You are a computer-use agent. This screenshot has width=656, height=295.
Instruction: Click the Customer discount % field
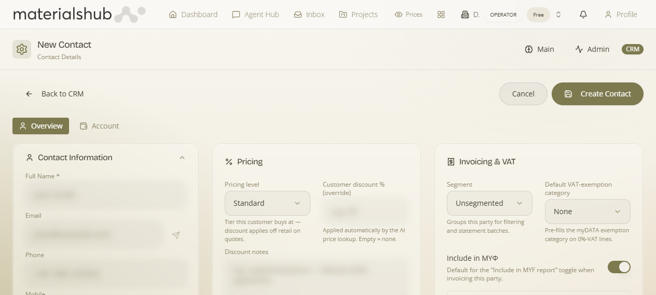click(x=365, y=212)
